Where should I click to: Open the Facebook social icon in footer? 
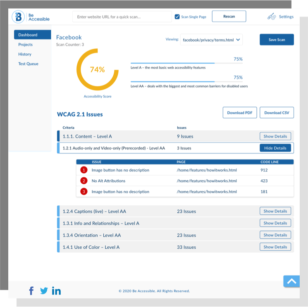[x=31, y=291]
